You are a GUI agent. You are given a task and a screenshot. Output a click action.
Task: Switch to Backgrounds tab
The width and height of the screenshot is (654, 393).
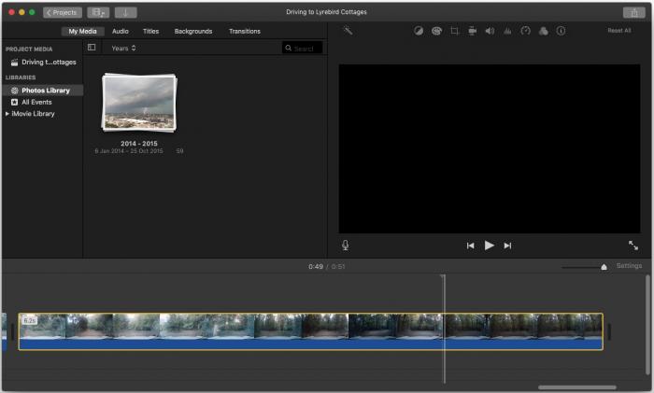[x=193, y=31]
